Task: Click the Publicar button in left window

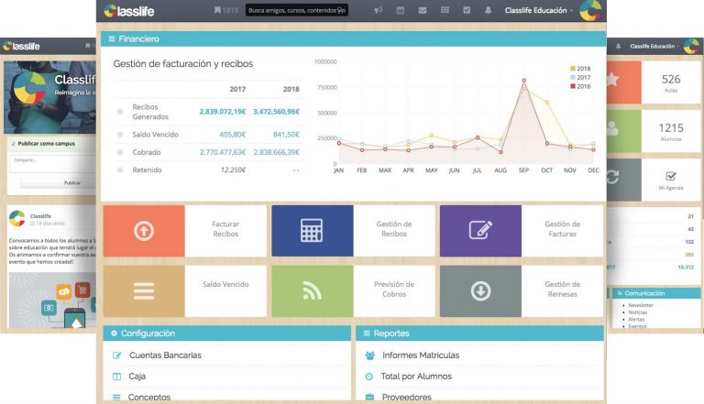Action: pyautogui.click(x=59, y=182)
